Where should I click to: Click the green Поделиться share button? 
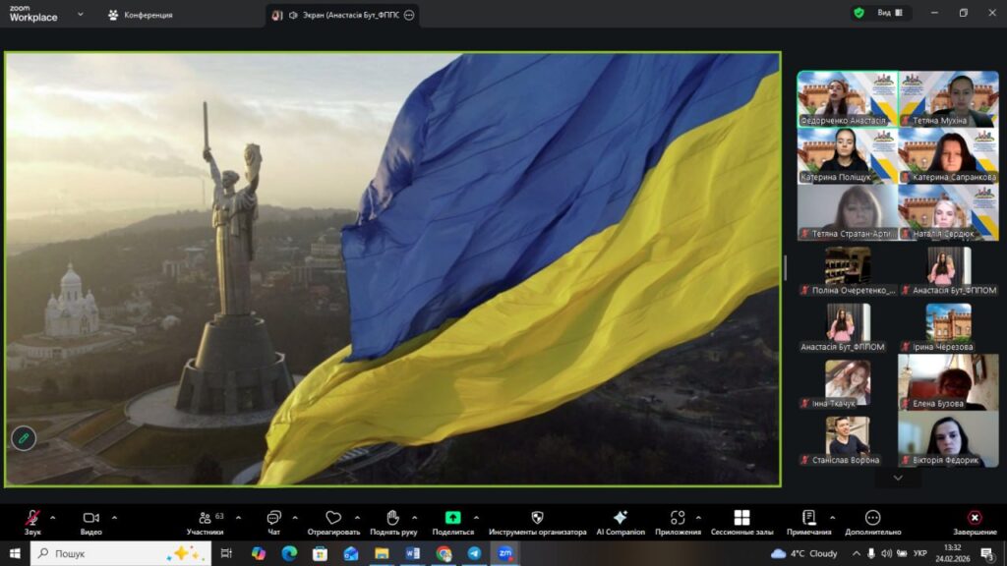click(452, 518)
